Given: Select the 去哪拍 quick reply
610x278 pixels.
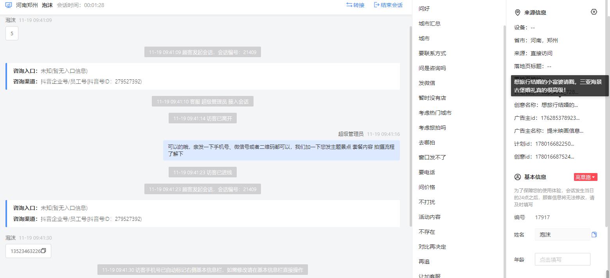Looking at the screenshot, I should coord(427,143).
